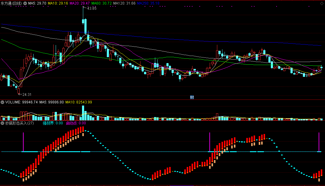Click the 东方通 (日线) stock title

tap(11, 3)
